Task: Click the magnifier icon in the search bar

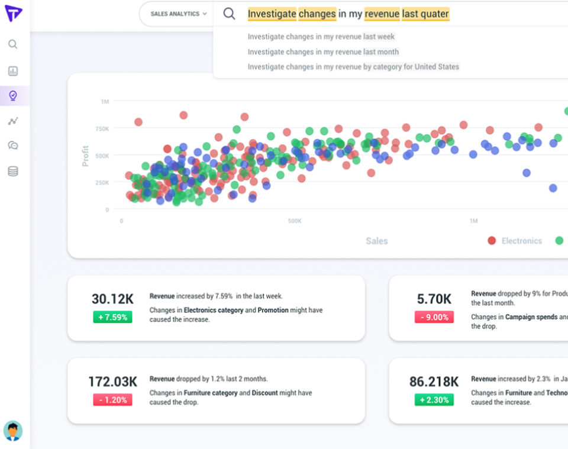Action: (x=229, y=14)
